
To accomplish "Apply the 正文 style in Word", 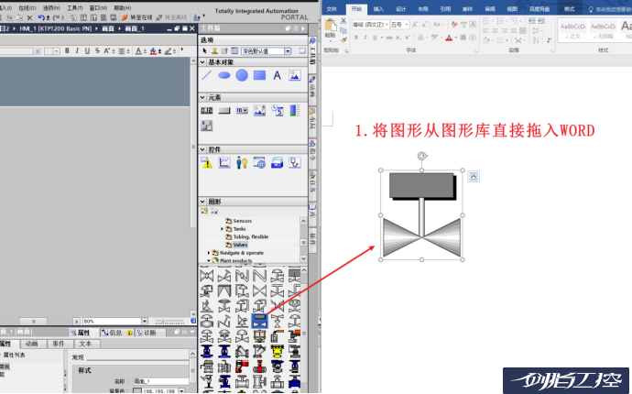I will tap(574, 30).
